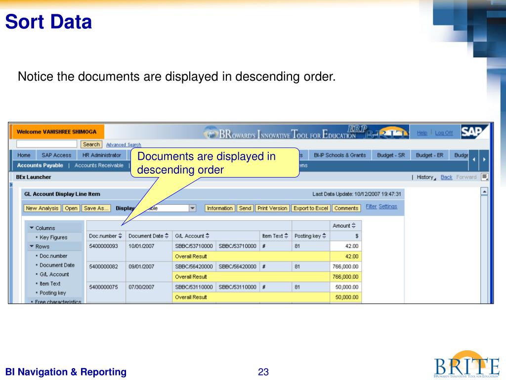Collapse the Rows tree section
Screen dimensions: 506x380
(x=32, y=246)
